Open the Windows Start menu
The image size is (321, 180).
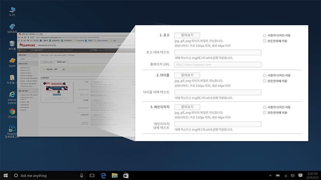5,175
